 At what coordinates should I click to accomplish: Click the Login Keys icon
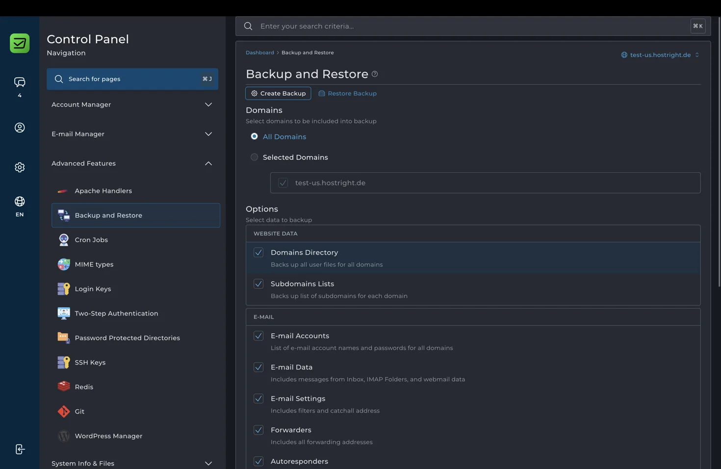click(x=64, y=289)
